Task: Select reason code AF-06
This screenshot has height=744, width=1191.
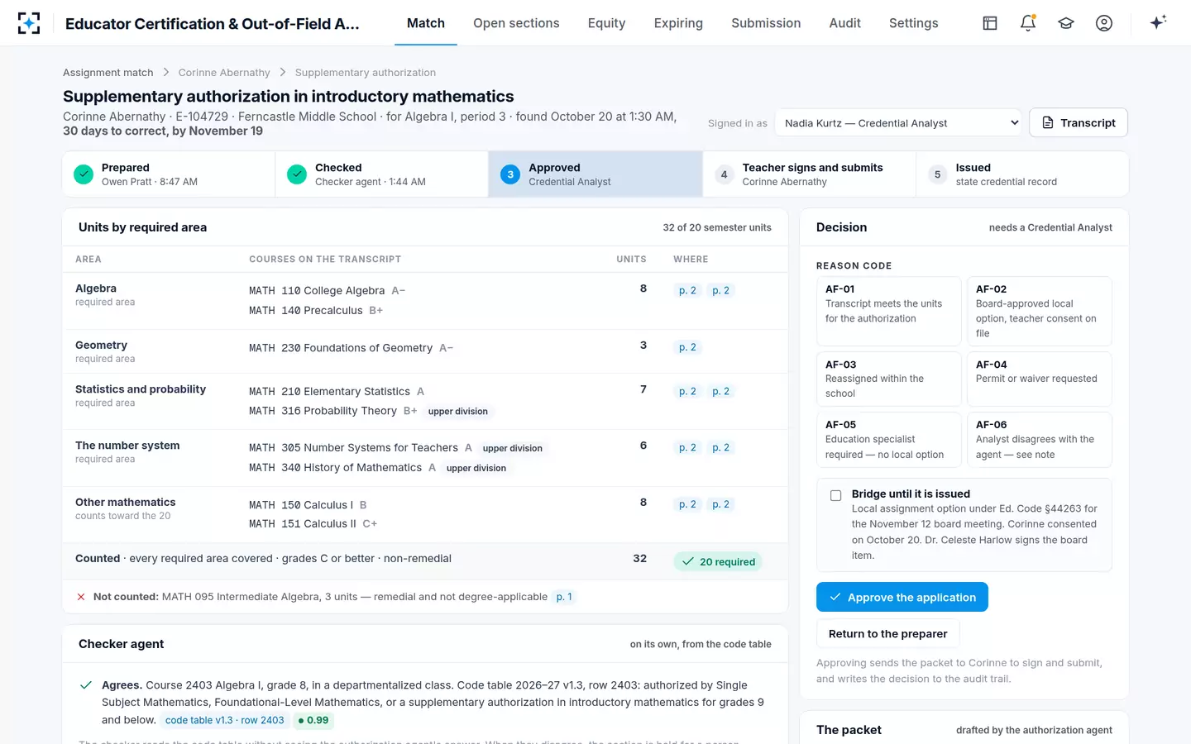Action: pos(1039,440)
